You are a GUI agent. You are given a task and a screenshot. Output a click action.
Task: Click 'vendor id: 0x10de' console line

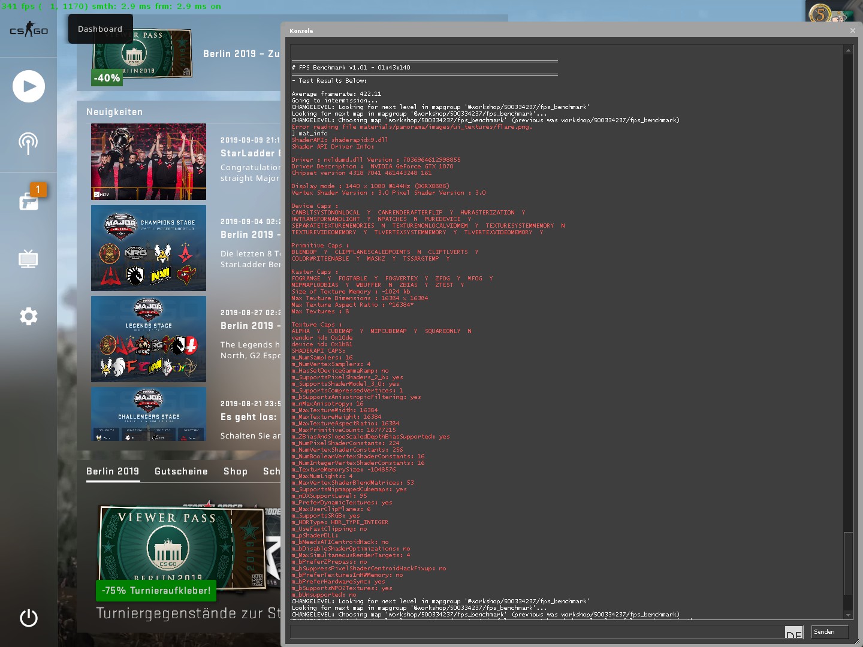pos(322,338)
